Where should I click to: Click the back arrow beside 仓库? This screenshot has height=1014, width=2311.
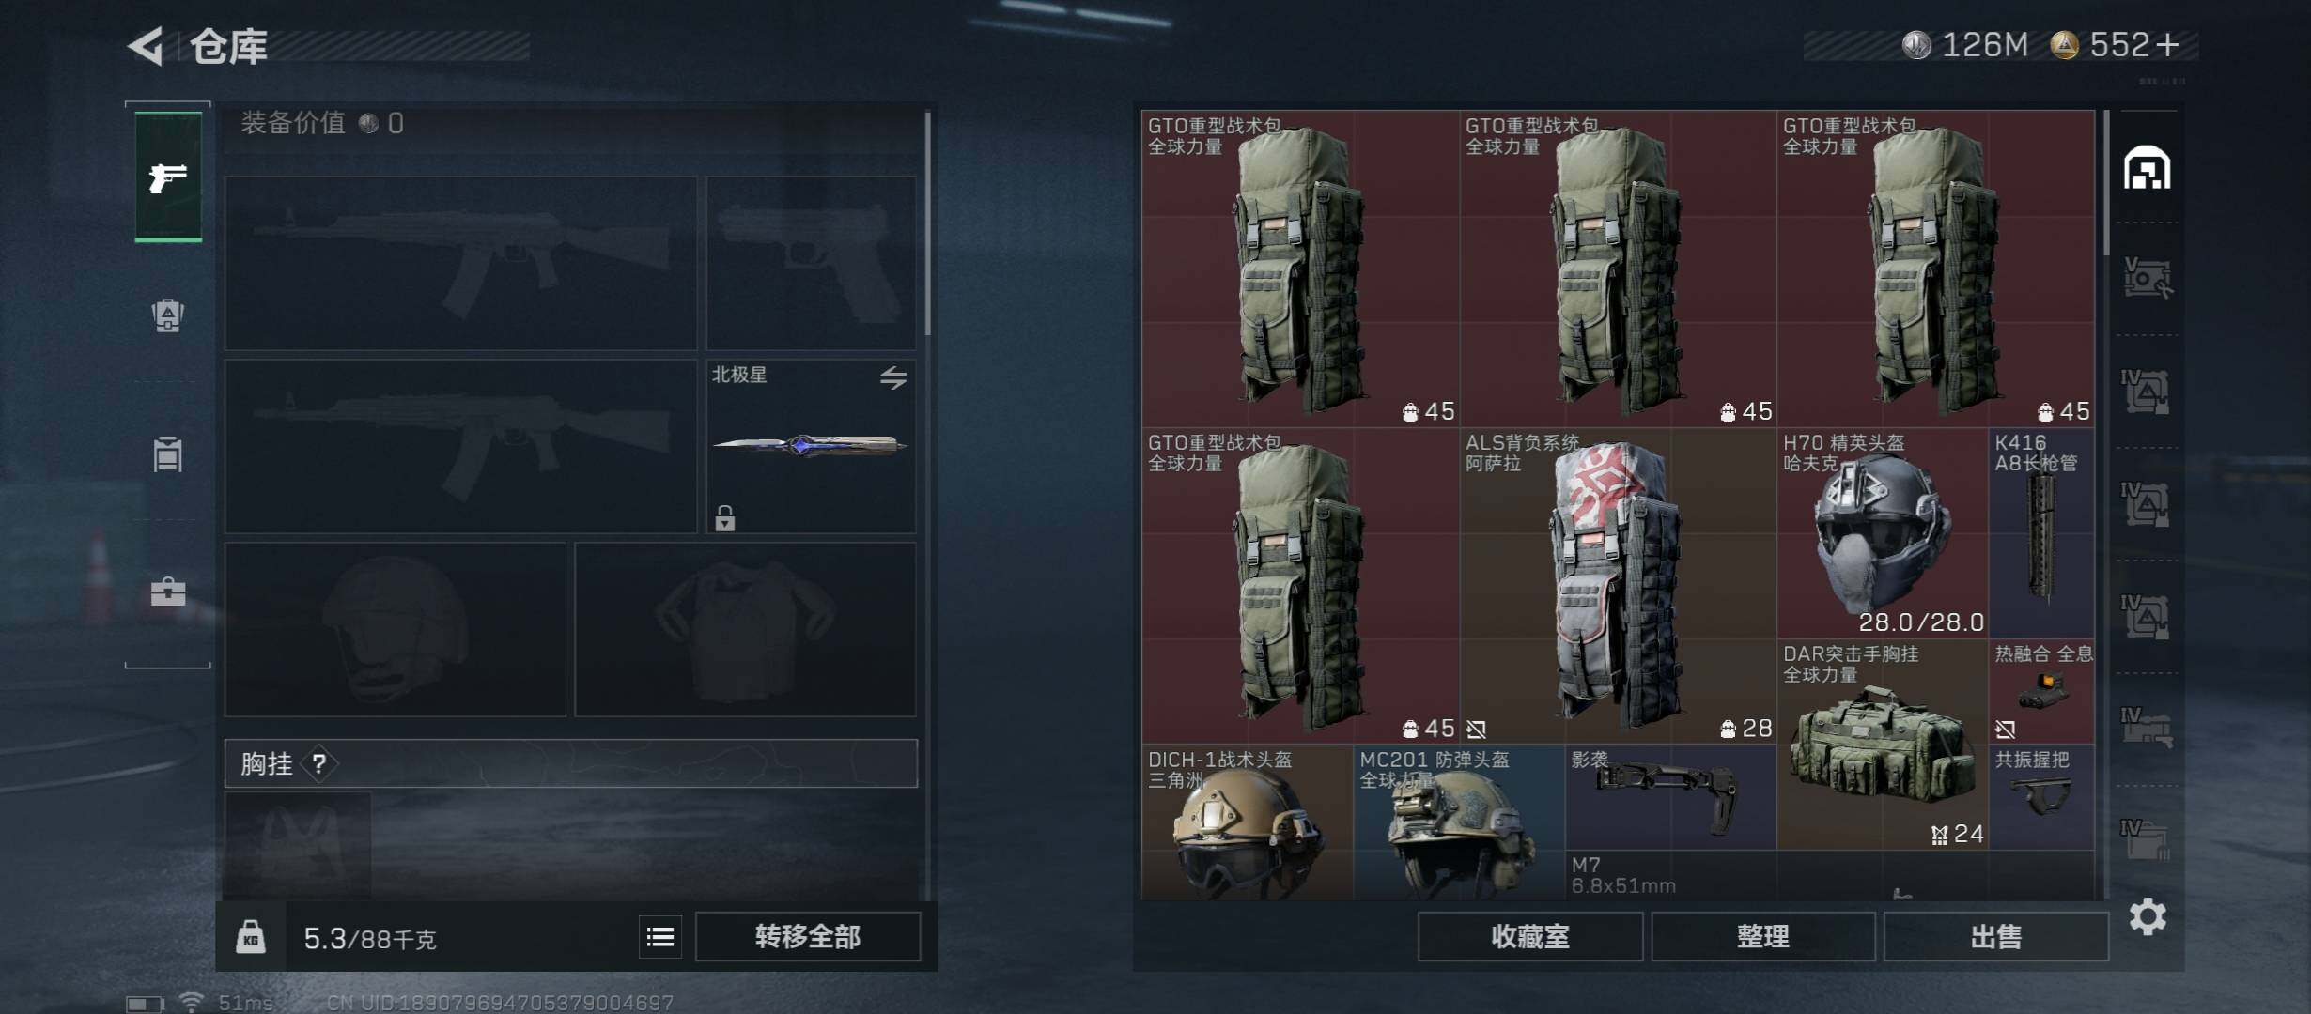(147, 45)
